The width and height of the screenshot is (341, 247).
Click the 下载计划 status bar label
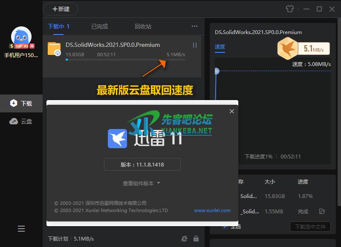(x=58, y=239)
